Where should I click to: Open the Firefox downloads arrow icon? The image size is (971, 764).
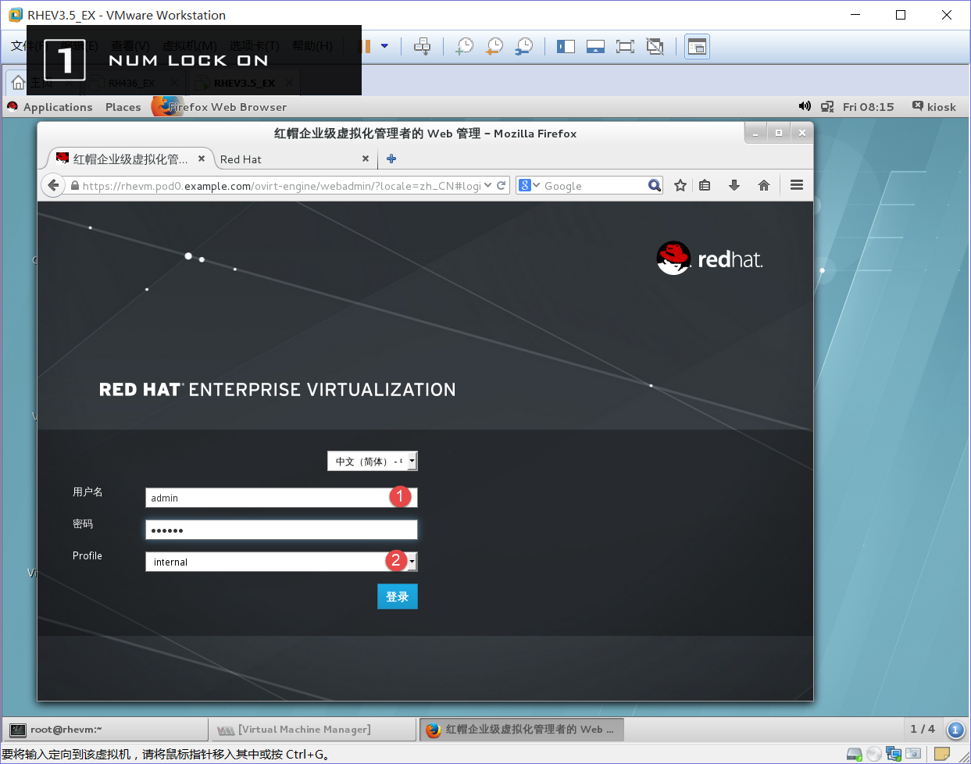[x=734, y=185]
